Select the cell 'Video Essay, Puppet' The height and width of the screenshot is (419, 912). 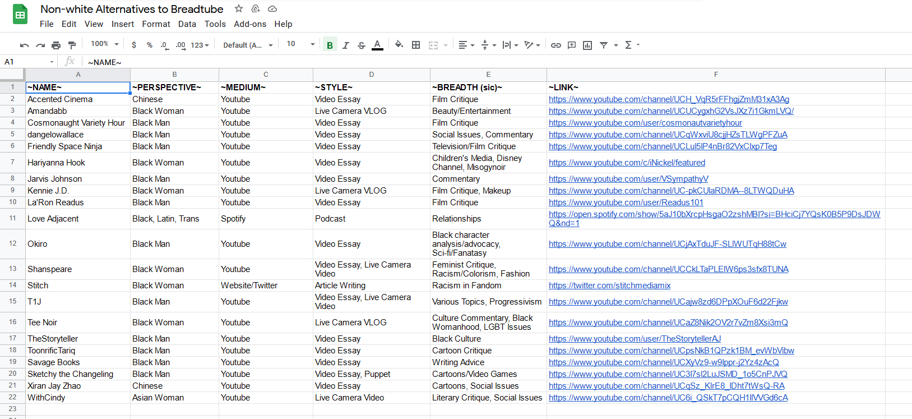371,374
